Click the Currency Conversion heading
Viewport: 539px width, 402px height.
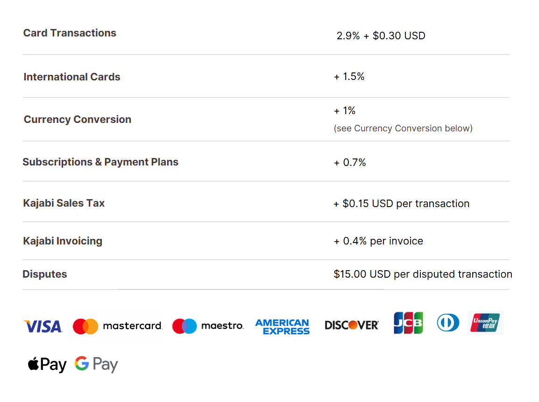tap(78, 119)
